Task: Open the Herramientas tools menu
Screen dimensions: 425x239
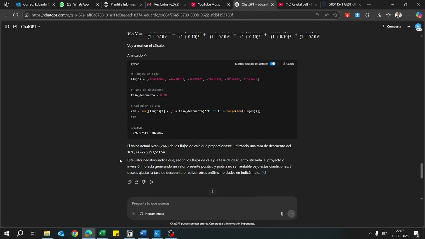Action: (x=152, y=214)
